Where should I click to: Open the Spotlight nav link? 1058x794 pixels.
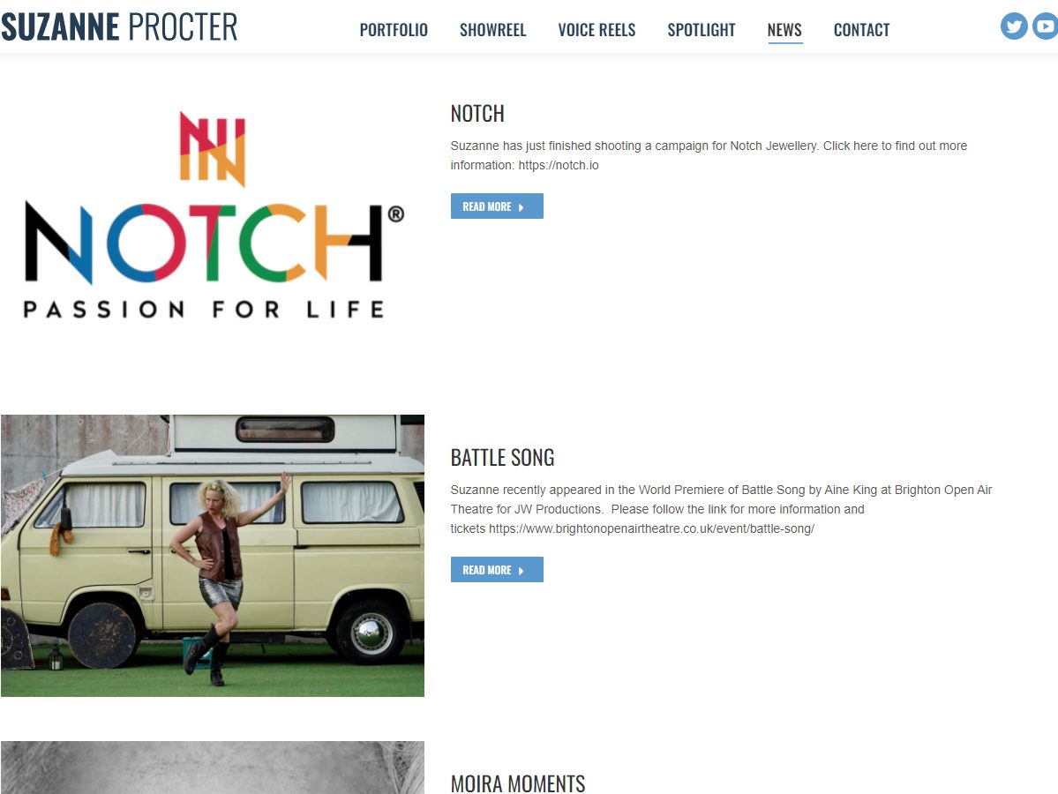701,30
